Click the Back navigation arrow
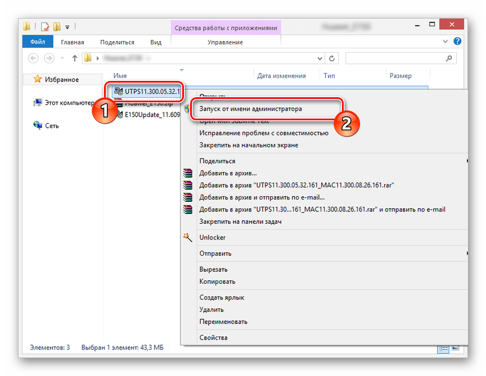 click(x=33, y=58)
